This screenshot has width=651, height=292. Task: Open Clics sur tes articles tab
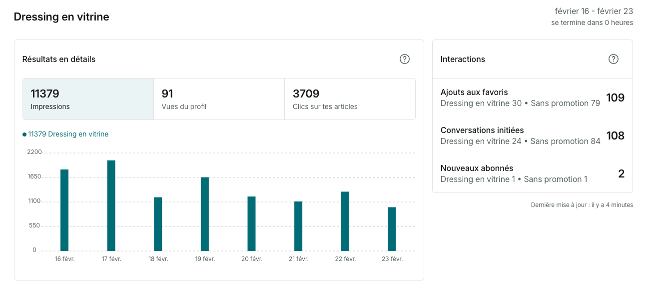350,99
